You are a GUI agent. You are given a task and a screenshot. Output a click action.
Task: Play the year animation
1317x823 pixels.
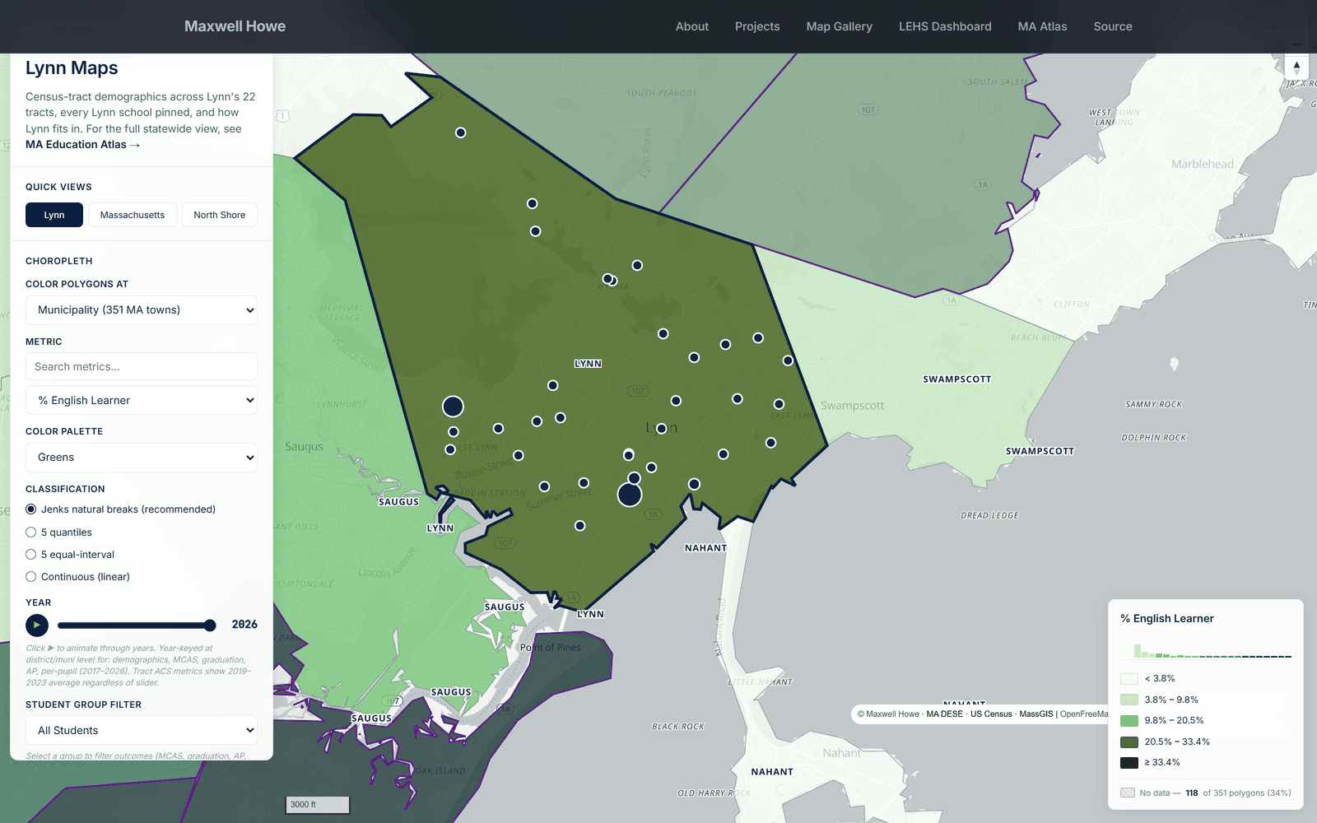click(37, 625)
